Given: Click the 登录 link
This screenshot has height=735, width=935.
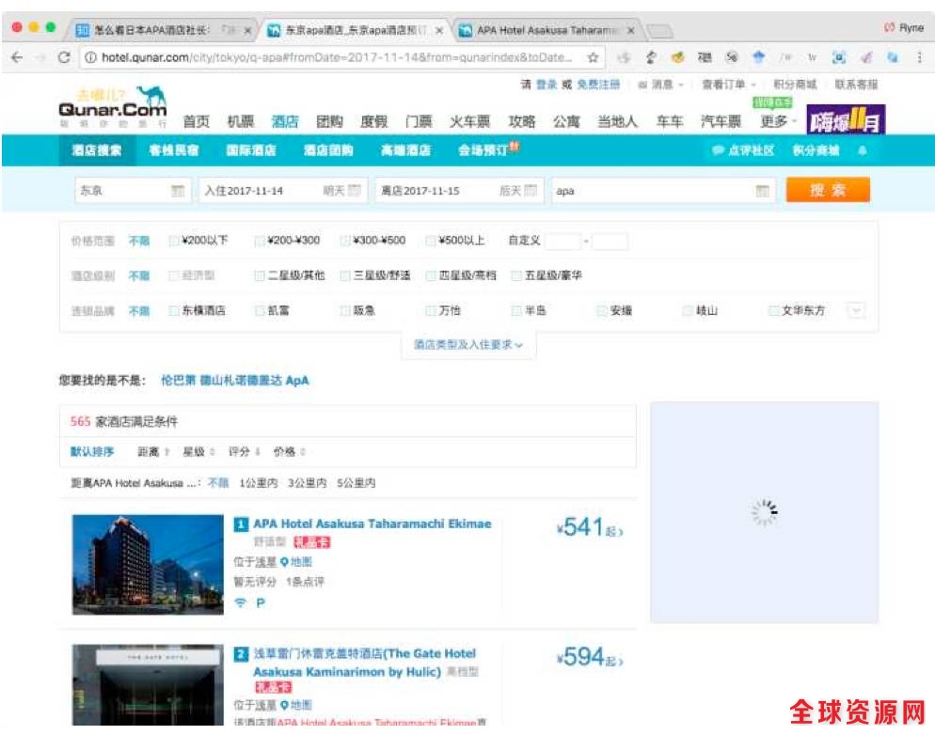Looking at the screenshot, I should [547, 85].
